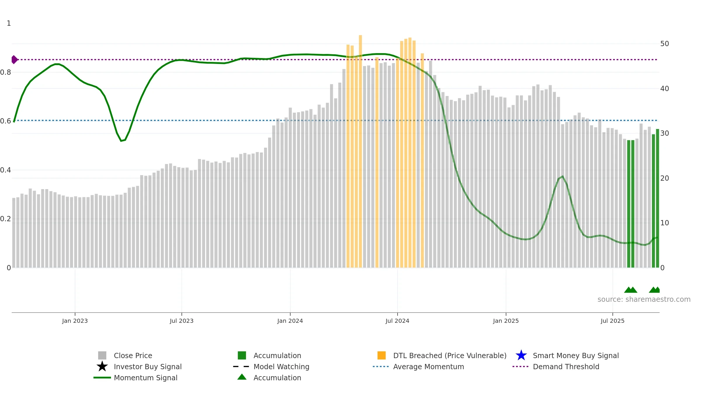
Task: Click the Jan 2024 axis label
Action: point(290,321)
